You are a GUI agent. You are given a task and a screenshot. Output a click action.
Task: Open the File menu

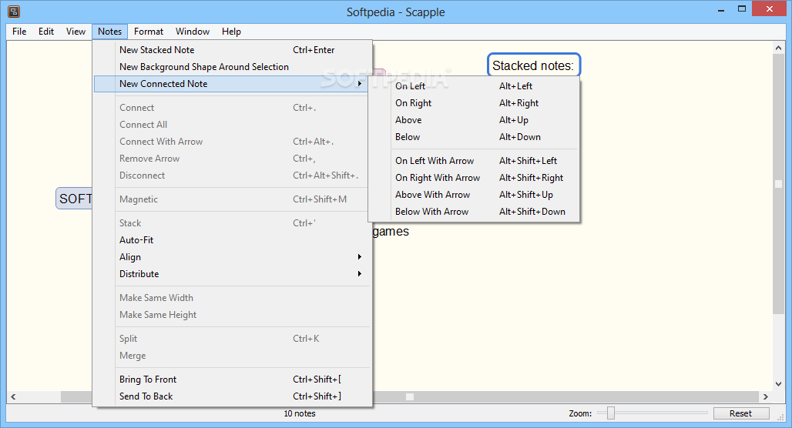click(x=19, y=32)
